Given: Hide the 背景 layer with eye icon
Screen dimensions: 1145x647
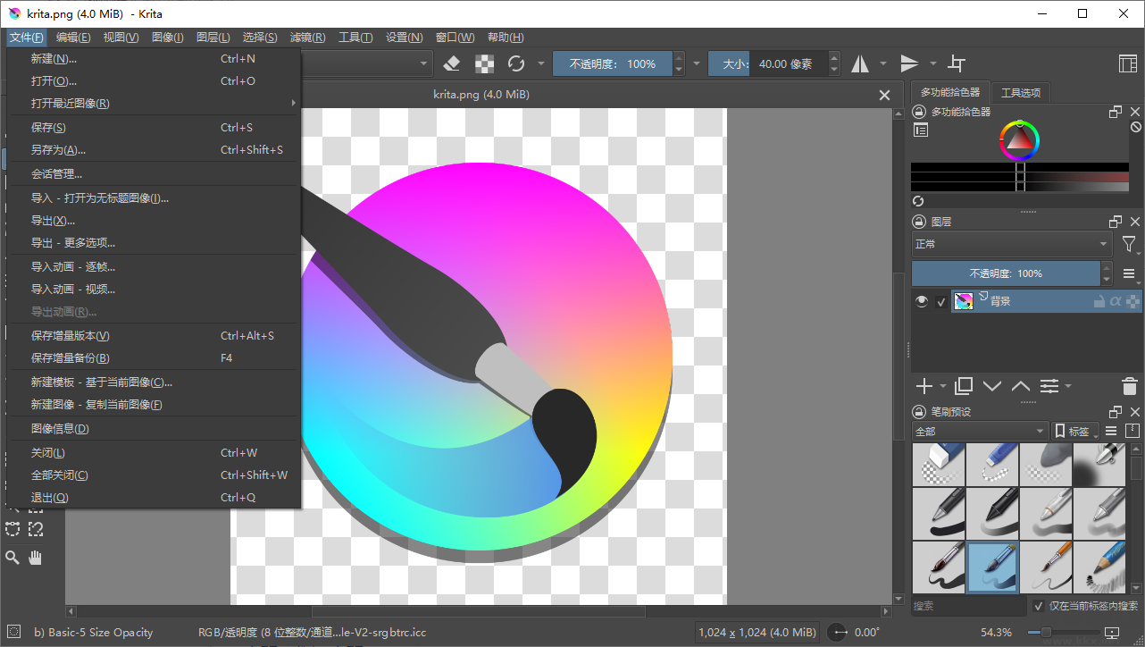Looking at the screenshot, I should (x=922, y=302).
